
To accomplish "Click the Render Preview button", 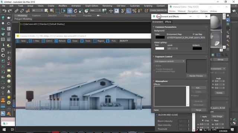I will [196, 76].
